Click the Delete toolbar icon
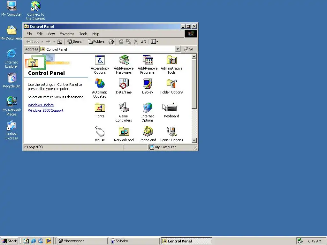 pos(136,41)
